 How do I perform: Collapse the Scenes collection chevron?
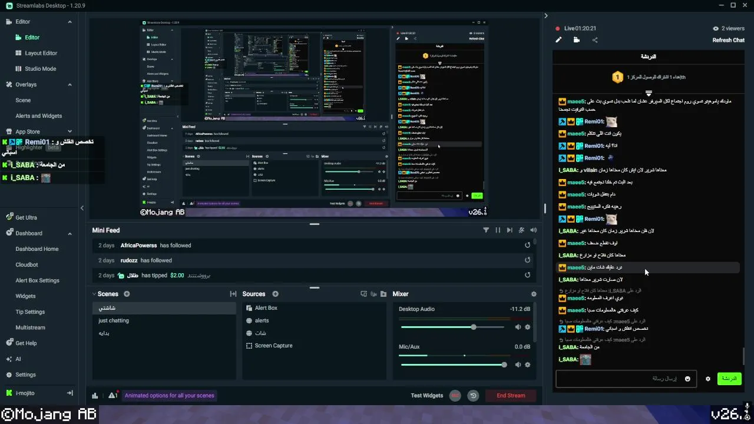click(94, 294)
